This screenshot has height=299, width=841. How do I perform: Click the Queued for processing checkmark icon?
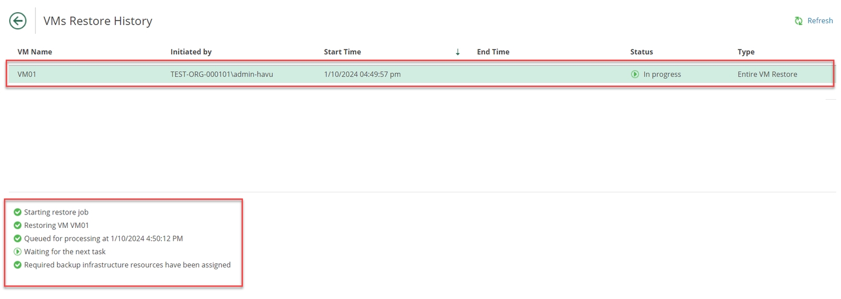tap(18, 238)
